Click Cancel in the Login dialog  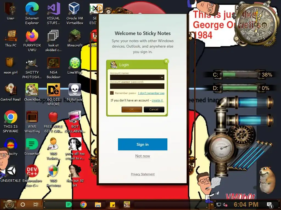154,109
